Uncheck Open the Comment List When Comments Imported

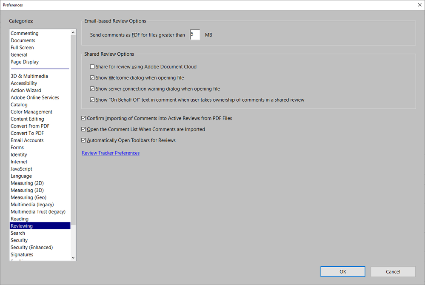[x=83, y=129]
